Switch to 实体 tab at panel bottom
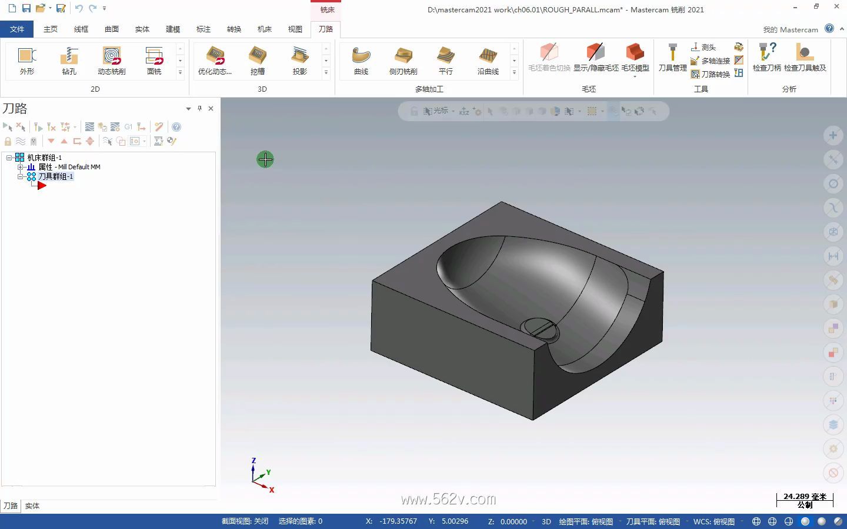The width and height of the screenshot is (847, 529). (x=32, y=505)
